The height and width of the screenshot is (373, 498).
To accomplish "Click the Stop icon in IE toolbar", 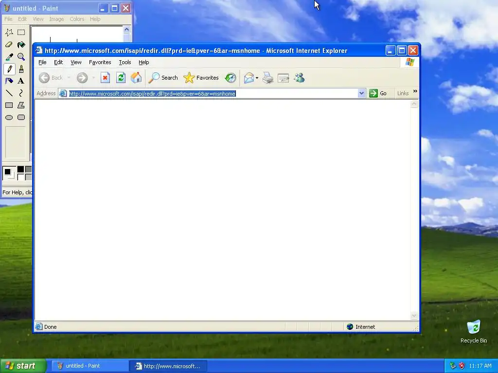I will (x=105, y=78).
